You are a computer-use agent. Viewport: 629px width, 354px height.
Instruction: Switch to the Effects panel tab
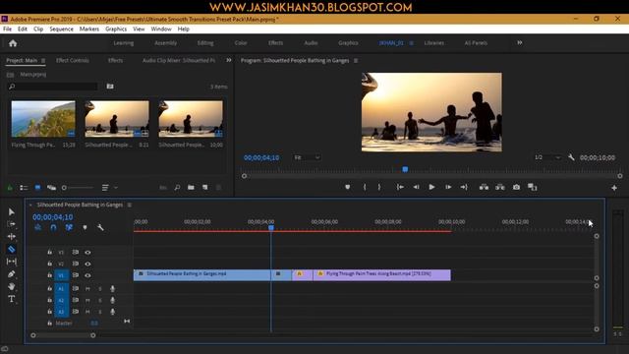(115, 60)
